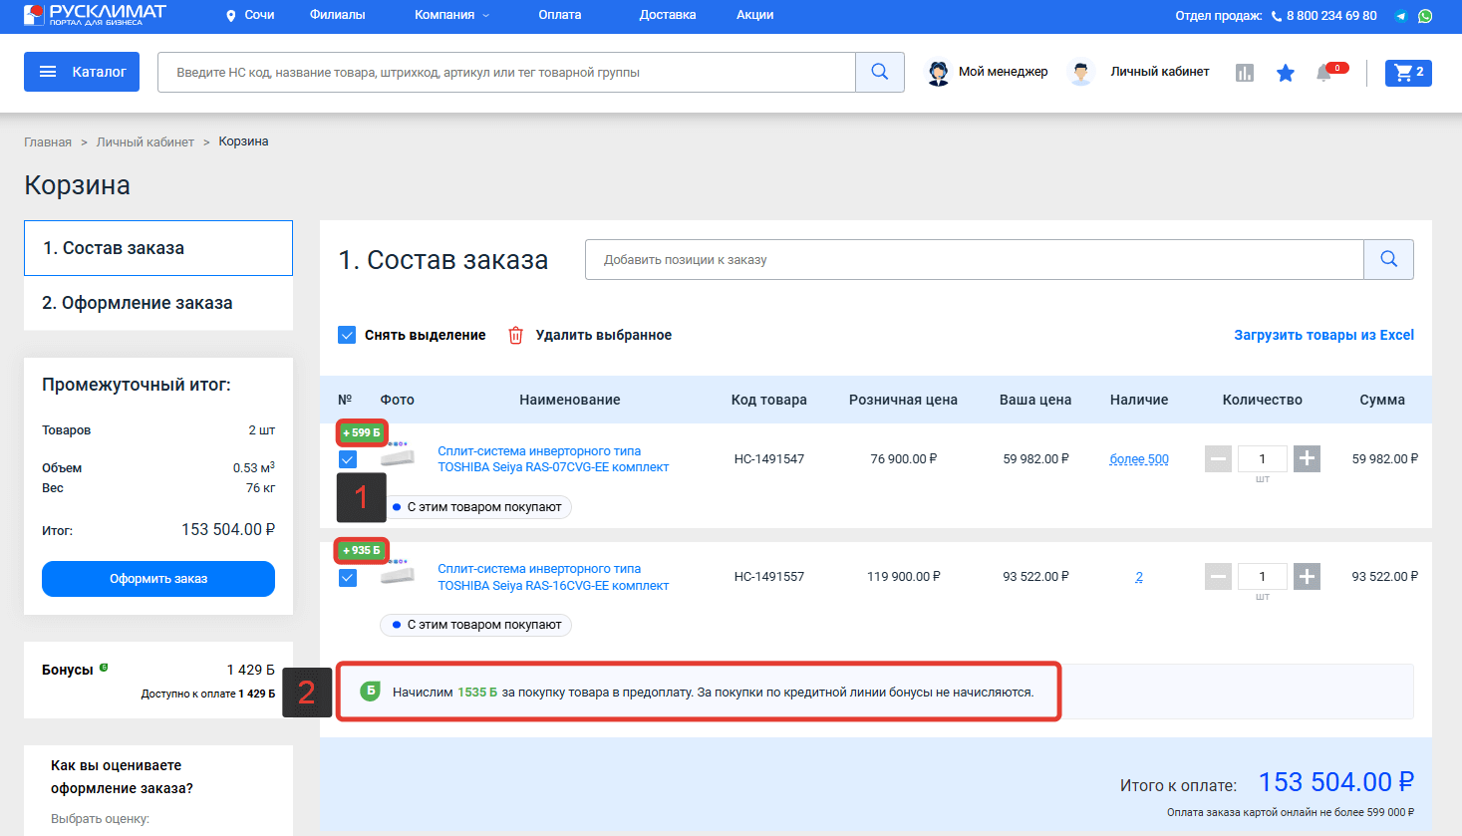Click product code HC-1491547
The width and height of the screenshot is (1462, 836).
coord(769,459)
